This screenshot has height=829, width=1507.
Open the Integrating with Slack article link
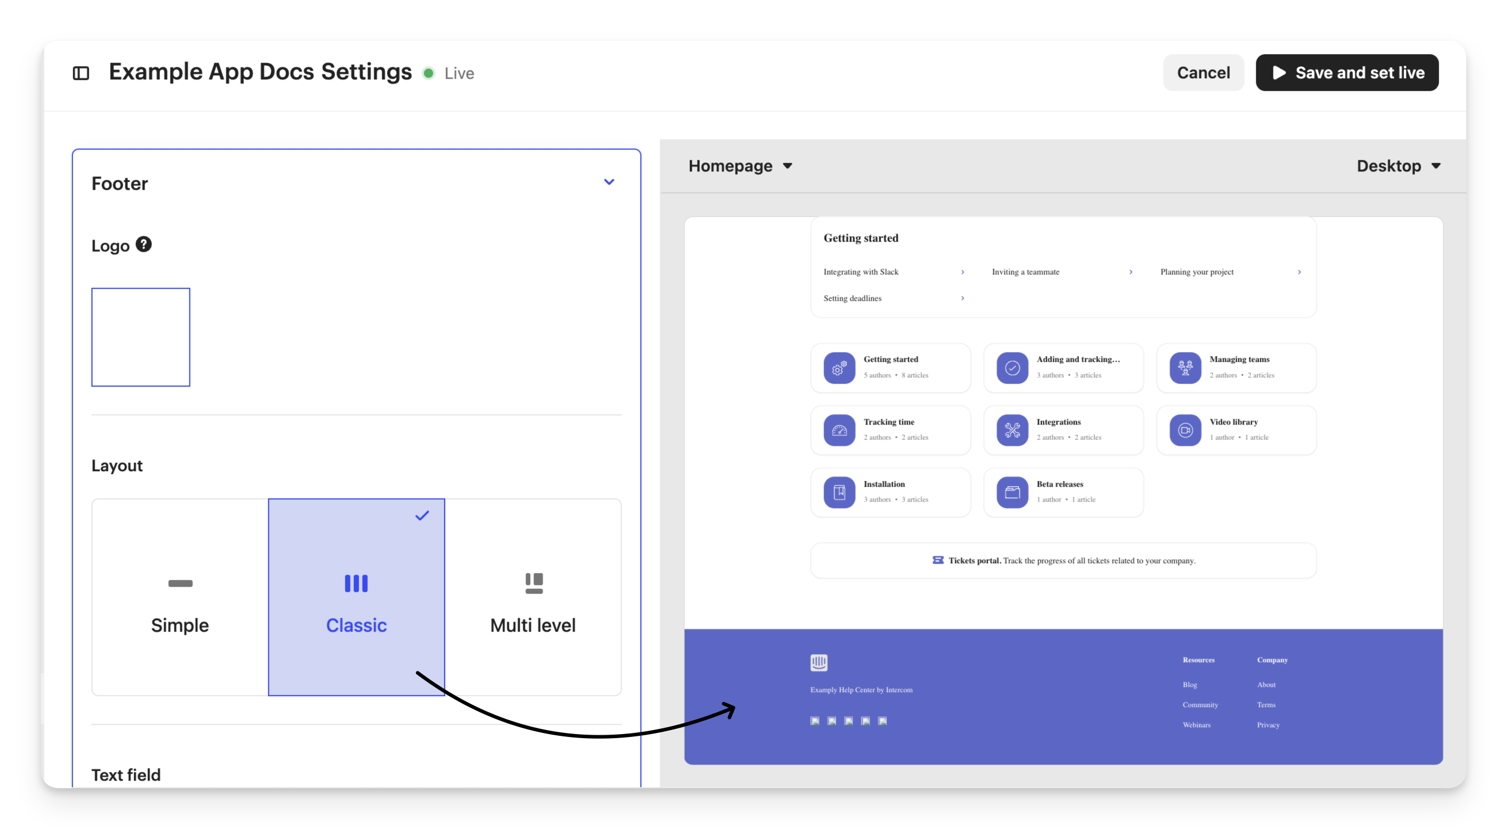861,272
